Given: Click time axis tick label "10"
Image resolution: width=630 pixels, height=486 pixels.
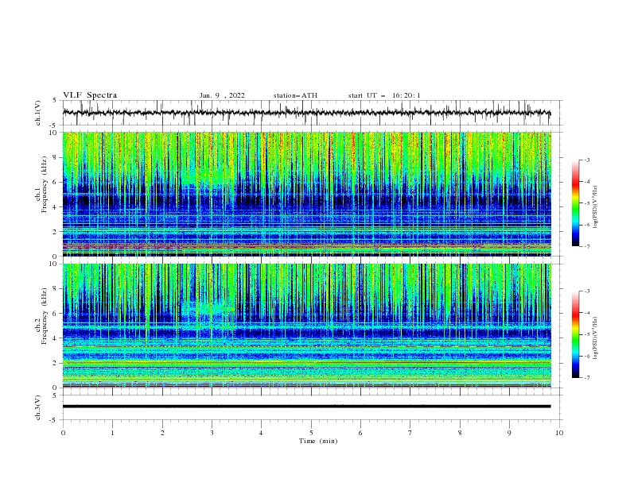Looking at the screenshot, I should pyautogui.click(x=559, y=433).
